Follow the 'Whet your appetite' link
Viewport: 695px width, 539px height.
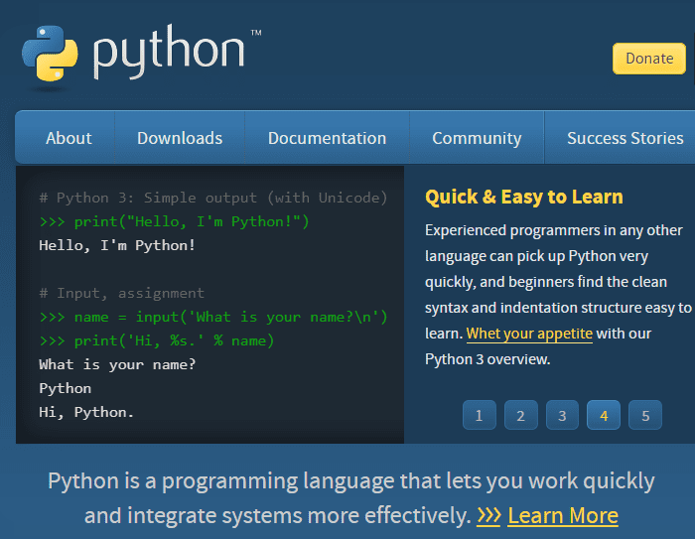529,334
